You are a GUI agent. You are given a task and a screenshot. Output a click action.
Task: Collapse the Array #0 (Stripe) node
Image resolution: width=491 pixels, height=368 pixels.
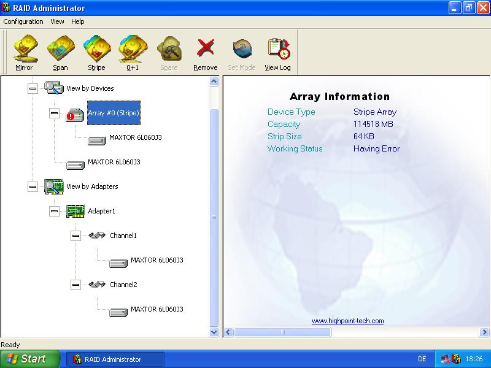click(x=54, y=113)
